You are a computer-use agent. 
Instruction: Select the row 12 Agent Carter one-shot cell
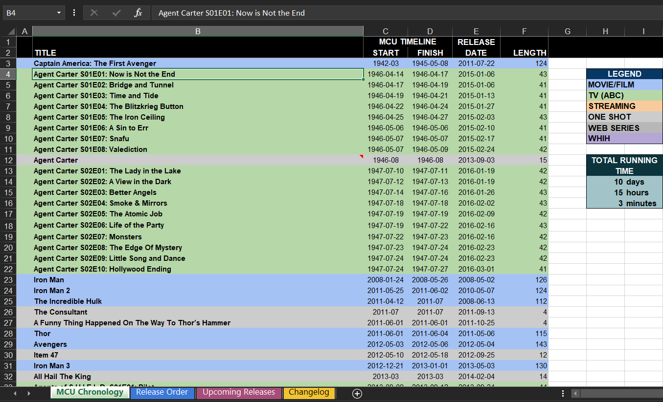coord(198,160)
